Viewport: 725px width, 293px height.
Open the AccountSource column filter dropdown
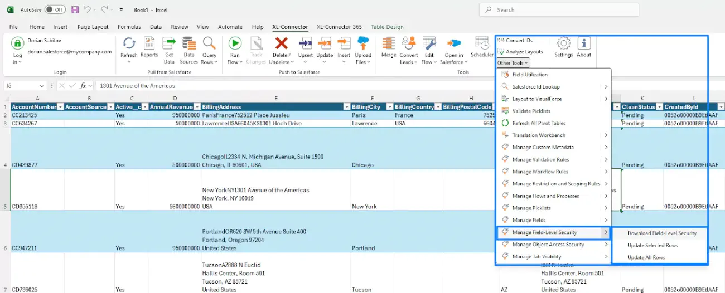pos(110,107)
